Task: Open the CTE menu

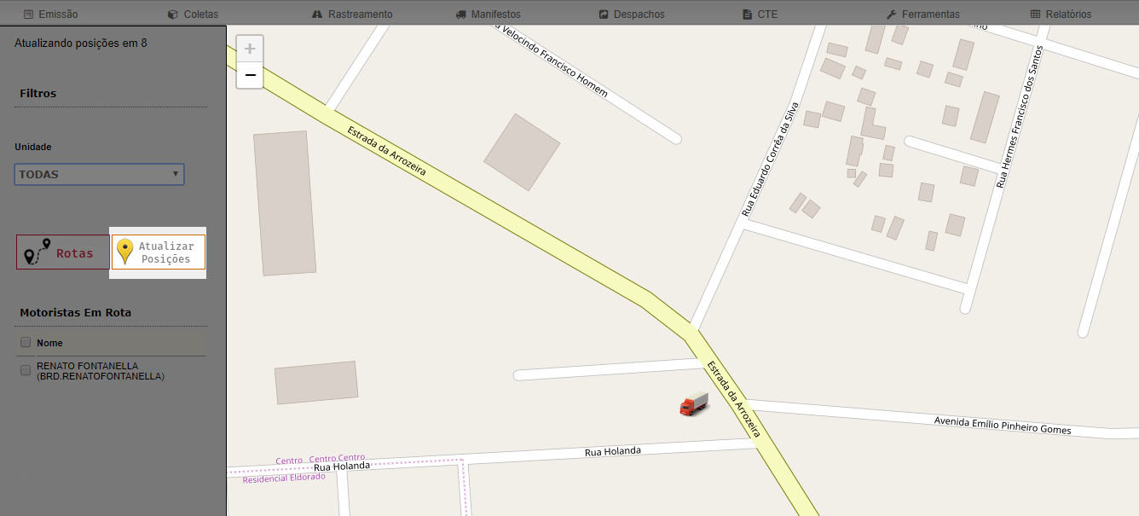Action: pyautogui.click(x=760, y=14)
